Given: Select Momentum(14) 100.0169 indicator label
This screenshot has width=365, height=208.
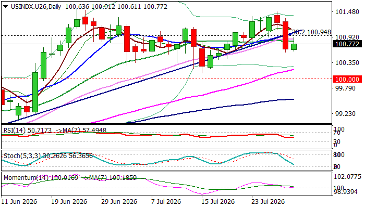Looking at the screenshot, I should [41, 178].
